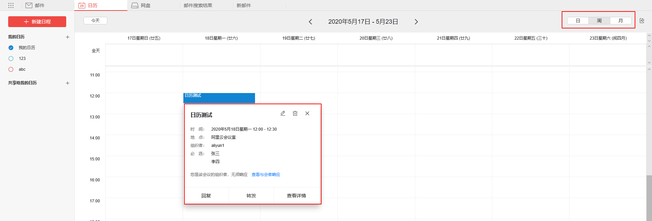The image size is (652, 221).
Task: Click the 日历测试 event block on Monday
Action: pos(219,98)
